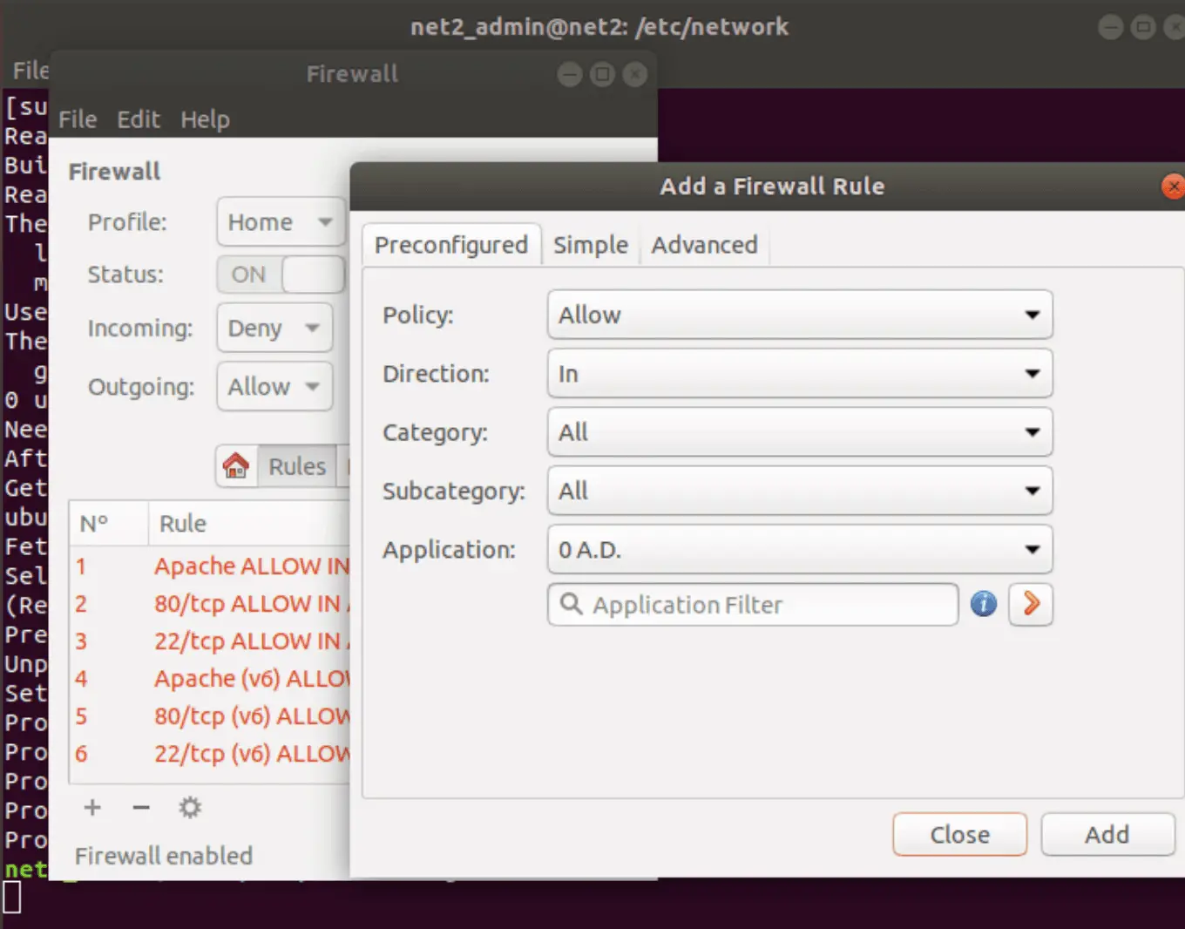Close the Firewall window

pos(635,74)
